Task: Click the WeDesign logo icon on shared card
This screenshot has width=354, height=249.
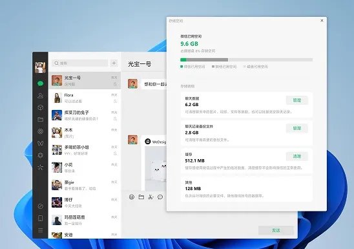Action: coord(148,142)
